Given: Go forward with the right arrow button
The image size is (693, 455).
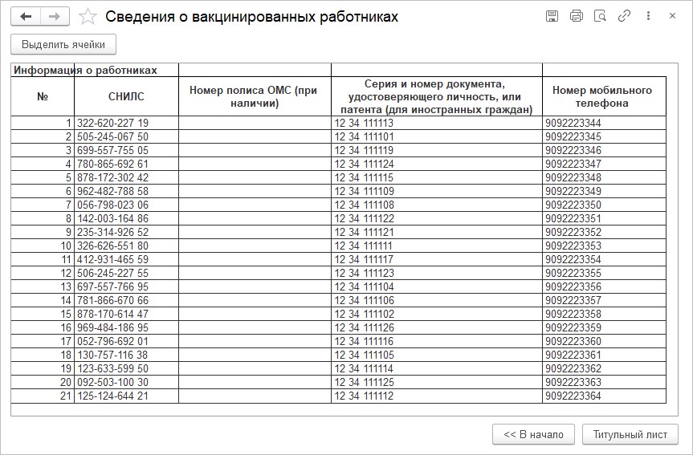Looking at the screenshot, I should coord(55,17).
